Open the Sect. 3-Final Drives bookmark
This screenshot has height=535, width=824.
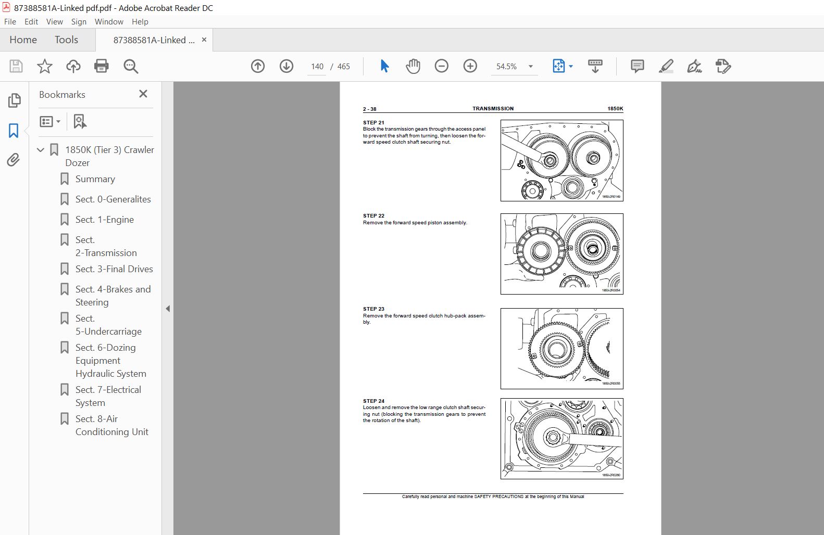pyautogui.click(x=114, y=269)
